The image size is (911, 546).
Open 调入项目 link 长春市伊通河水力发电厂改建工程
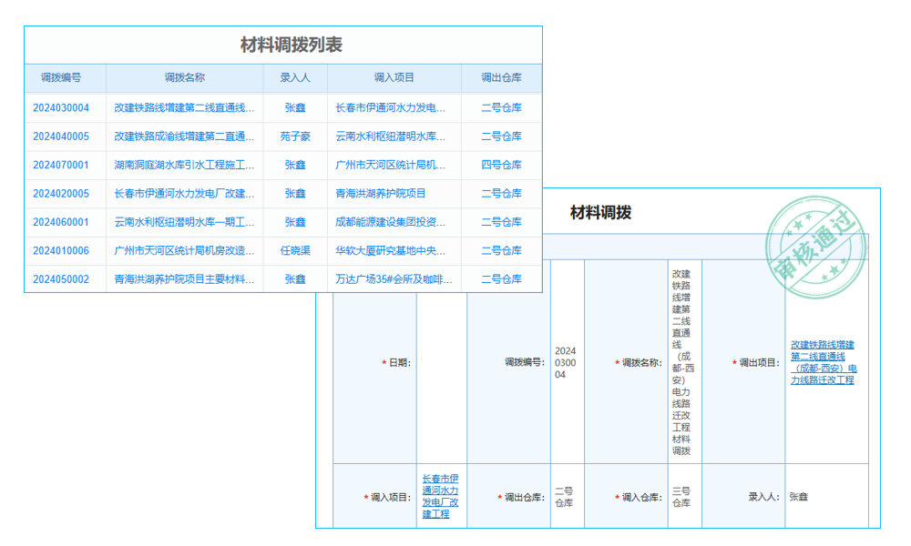pyautogui.click(x=440, y=496)
